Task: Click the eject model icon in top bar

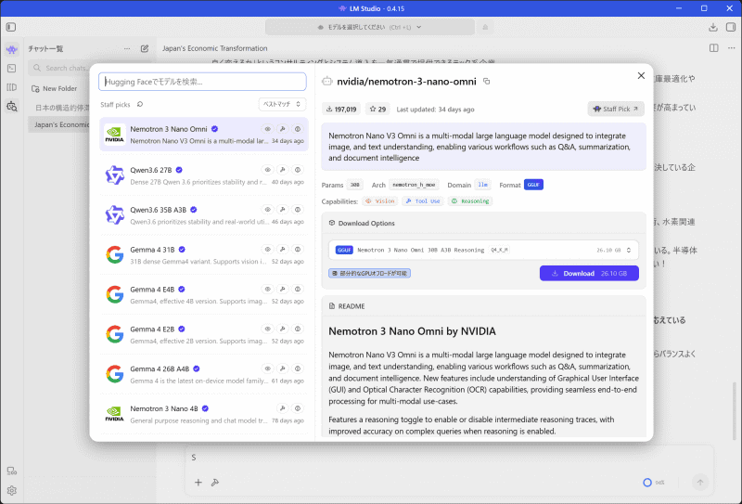Action: [x=485, y=27]
